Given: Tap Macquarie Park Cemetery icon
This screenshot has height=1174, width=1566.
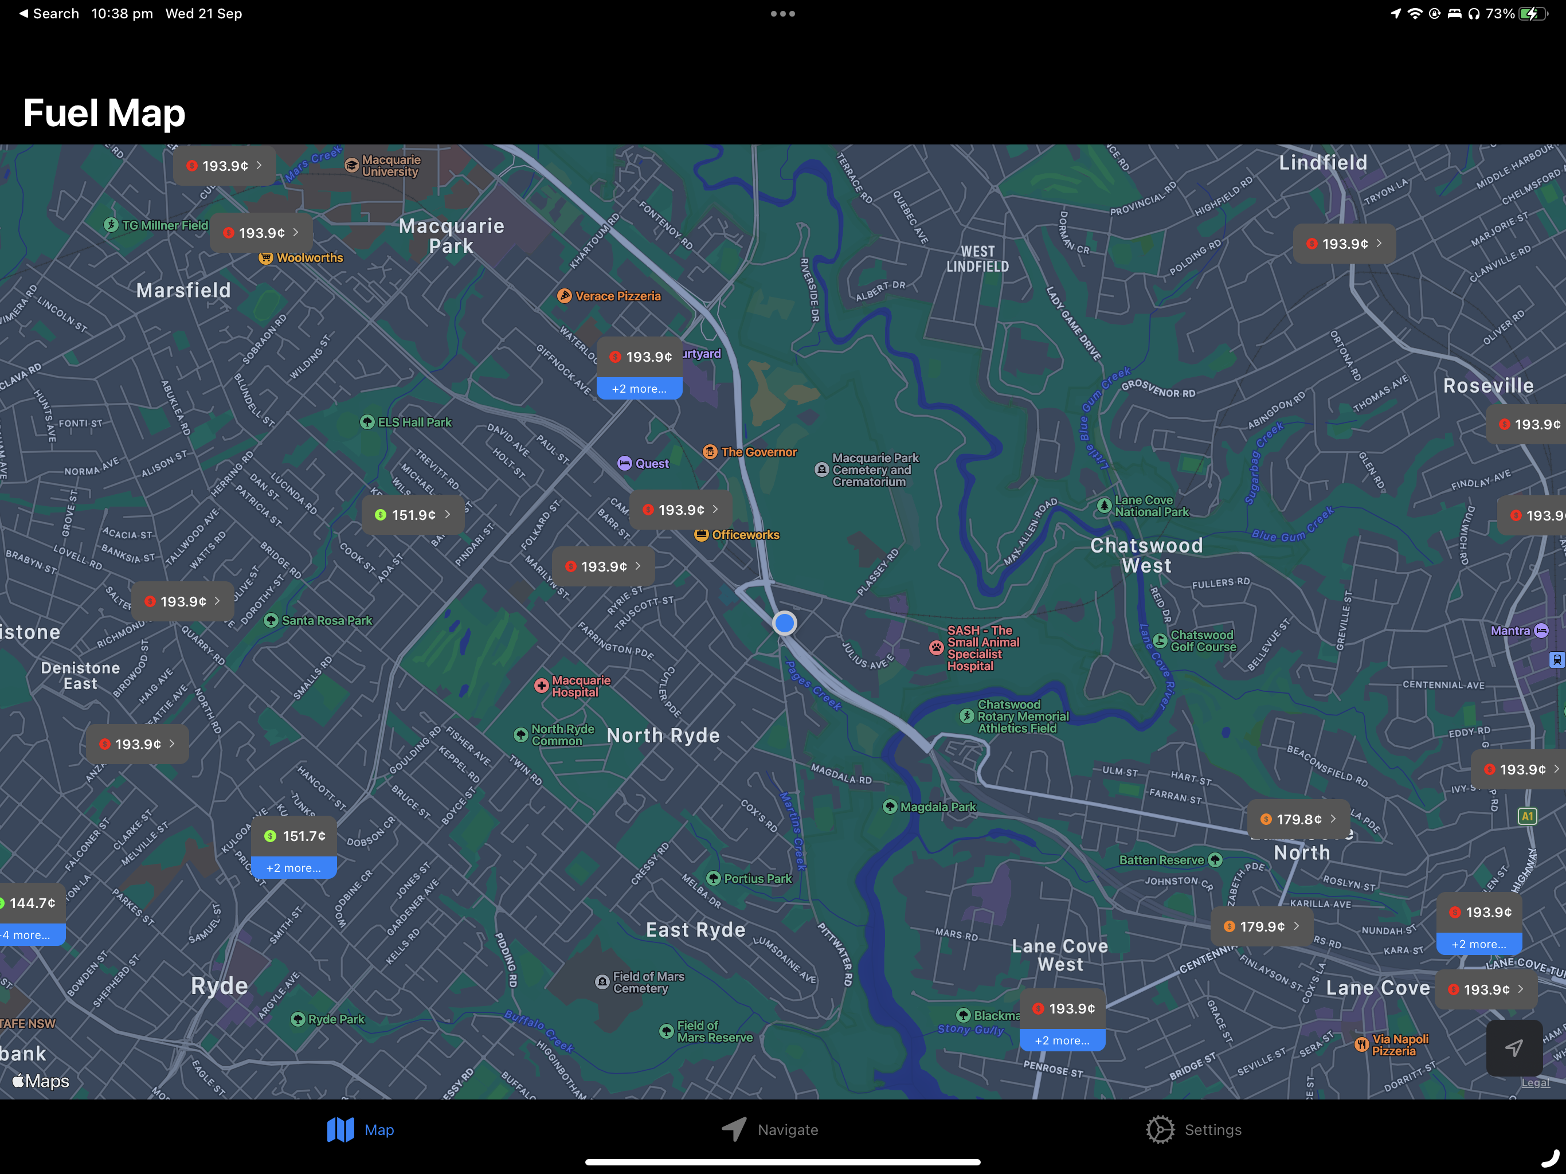Looking at the screenshot, I should pos(821,469).
